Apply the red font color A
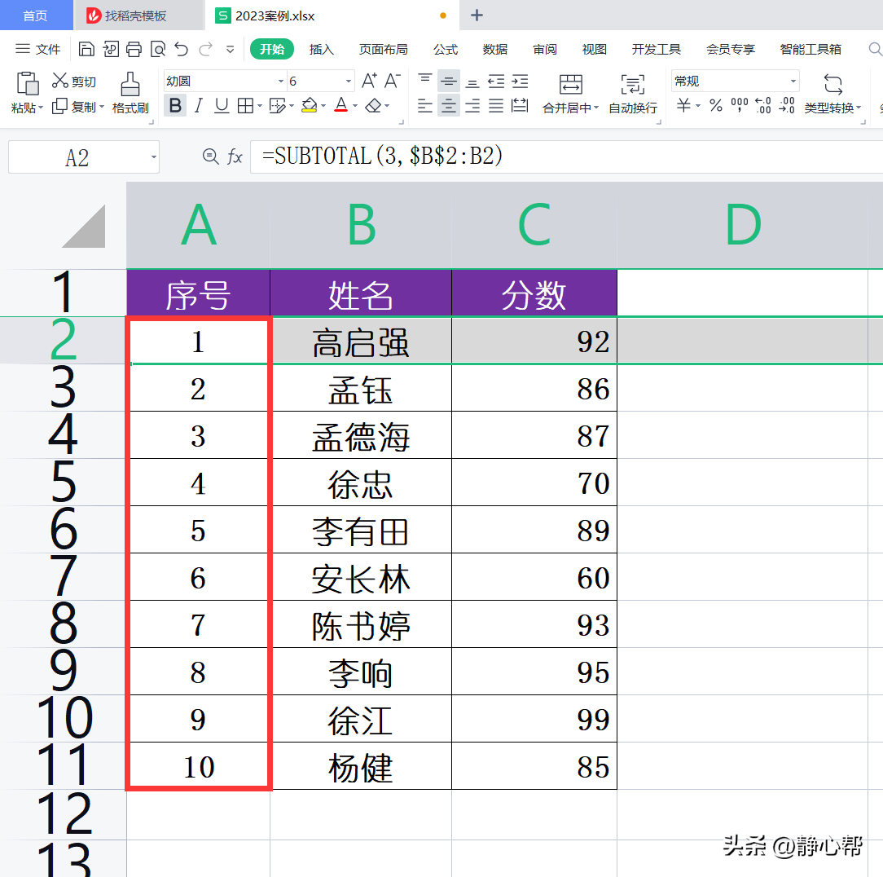 [x=340, y=105]
